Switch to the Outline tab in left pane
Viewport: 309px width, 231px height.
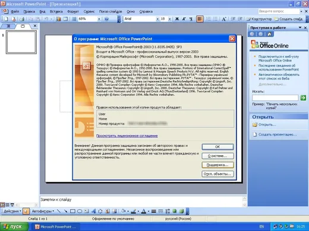pyautogui.click(x=8, y=26)
